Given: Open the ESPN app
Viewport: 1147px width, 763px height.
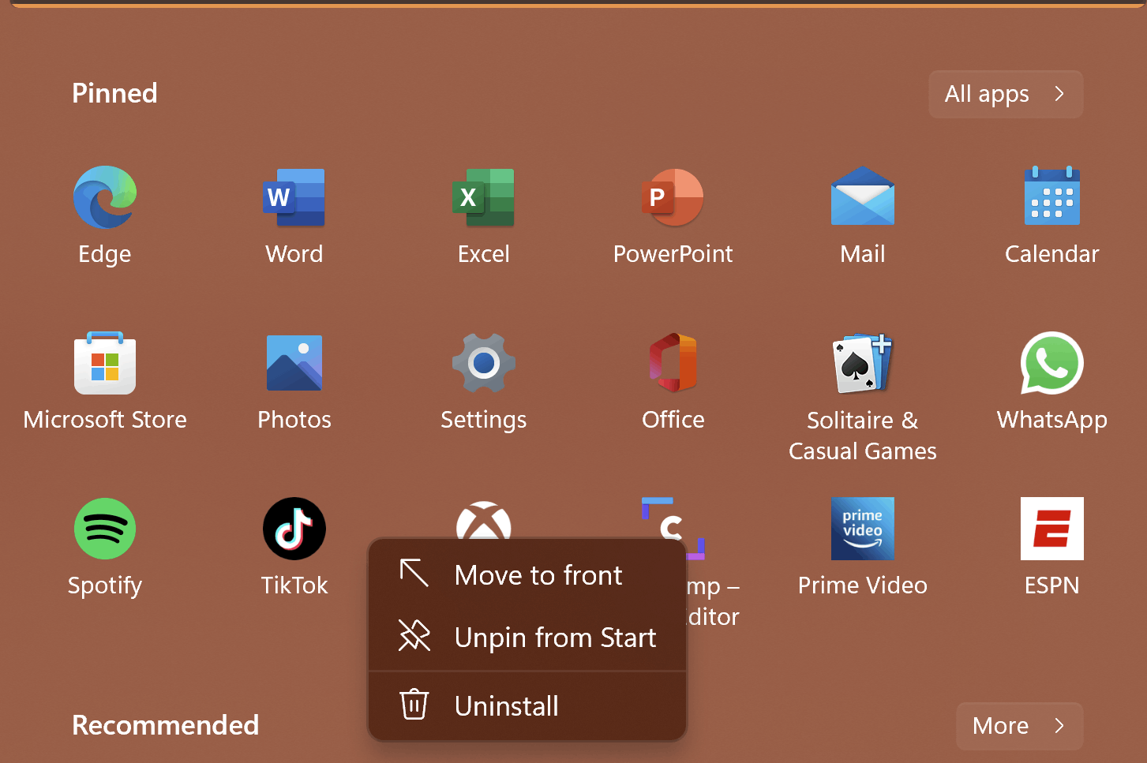Looking at the screenshot, I should (1052, 529).
